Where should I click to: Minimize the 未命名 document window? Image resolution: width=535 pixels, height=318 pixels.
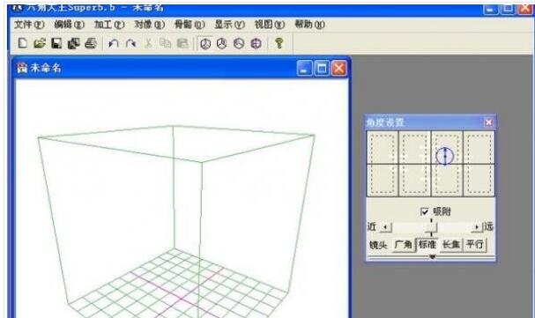pyautogui.click(x=304, y=69)
